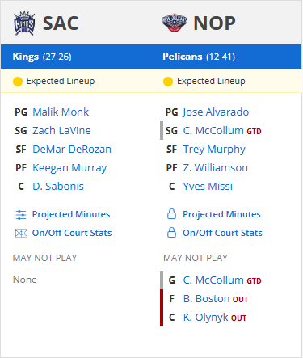Open D. Sabonis player link
Screen dimensions: 303x358
[58, 187]
